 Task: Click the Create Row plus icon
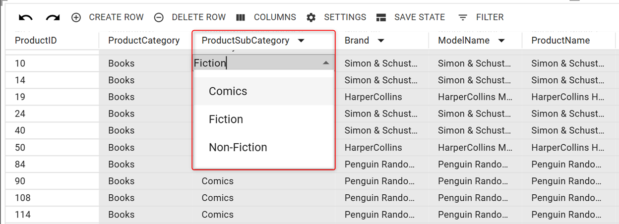(76, 18)
